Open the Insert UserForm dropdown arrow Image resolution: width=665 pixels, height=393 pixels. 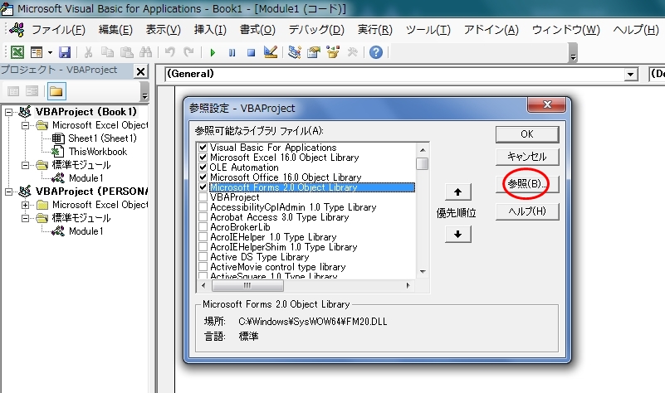tap(50, 52)
